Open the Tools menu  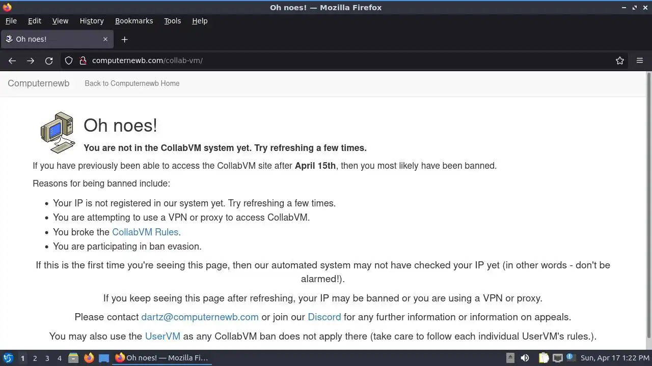(172, 21)
